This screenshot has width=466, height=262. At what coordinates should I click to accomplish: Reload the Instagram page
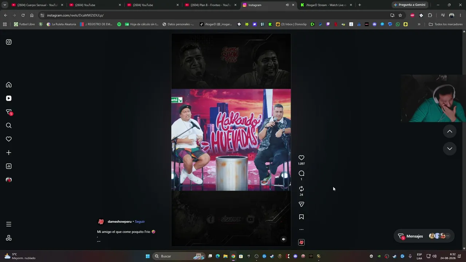coord(23,15)
